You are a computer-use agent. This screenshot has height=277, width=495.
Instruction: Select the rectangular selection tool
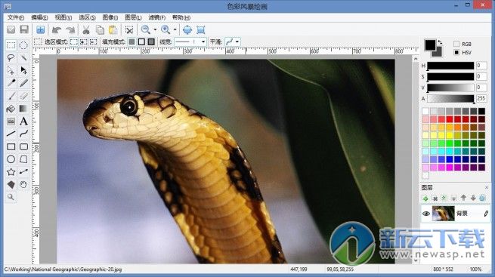[x=11, y=45]
